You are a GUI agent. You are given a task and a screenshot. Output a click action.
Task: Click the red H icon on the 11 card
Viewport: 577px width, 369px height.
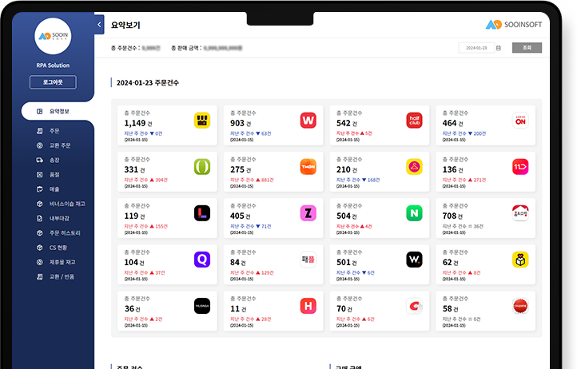[x=308, y=306]
